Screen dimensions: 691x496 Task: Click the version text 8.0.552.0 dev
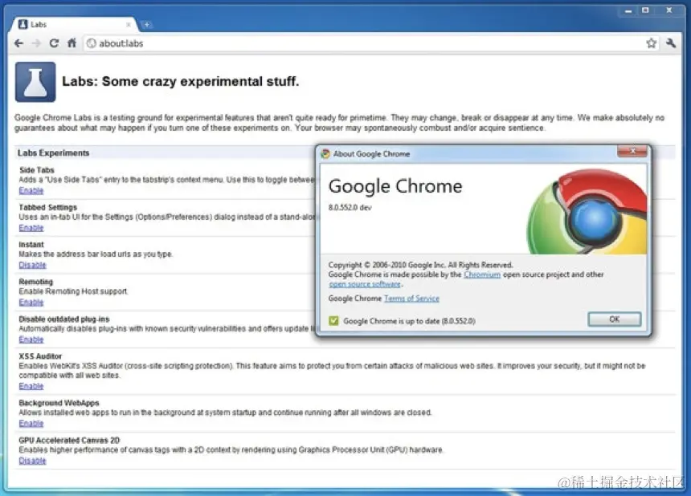point(350,208)
